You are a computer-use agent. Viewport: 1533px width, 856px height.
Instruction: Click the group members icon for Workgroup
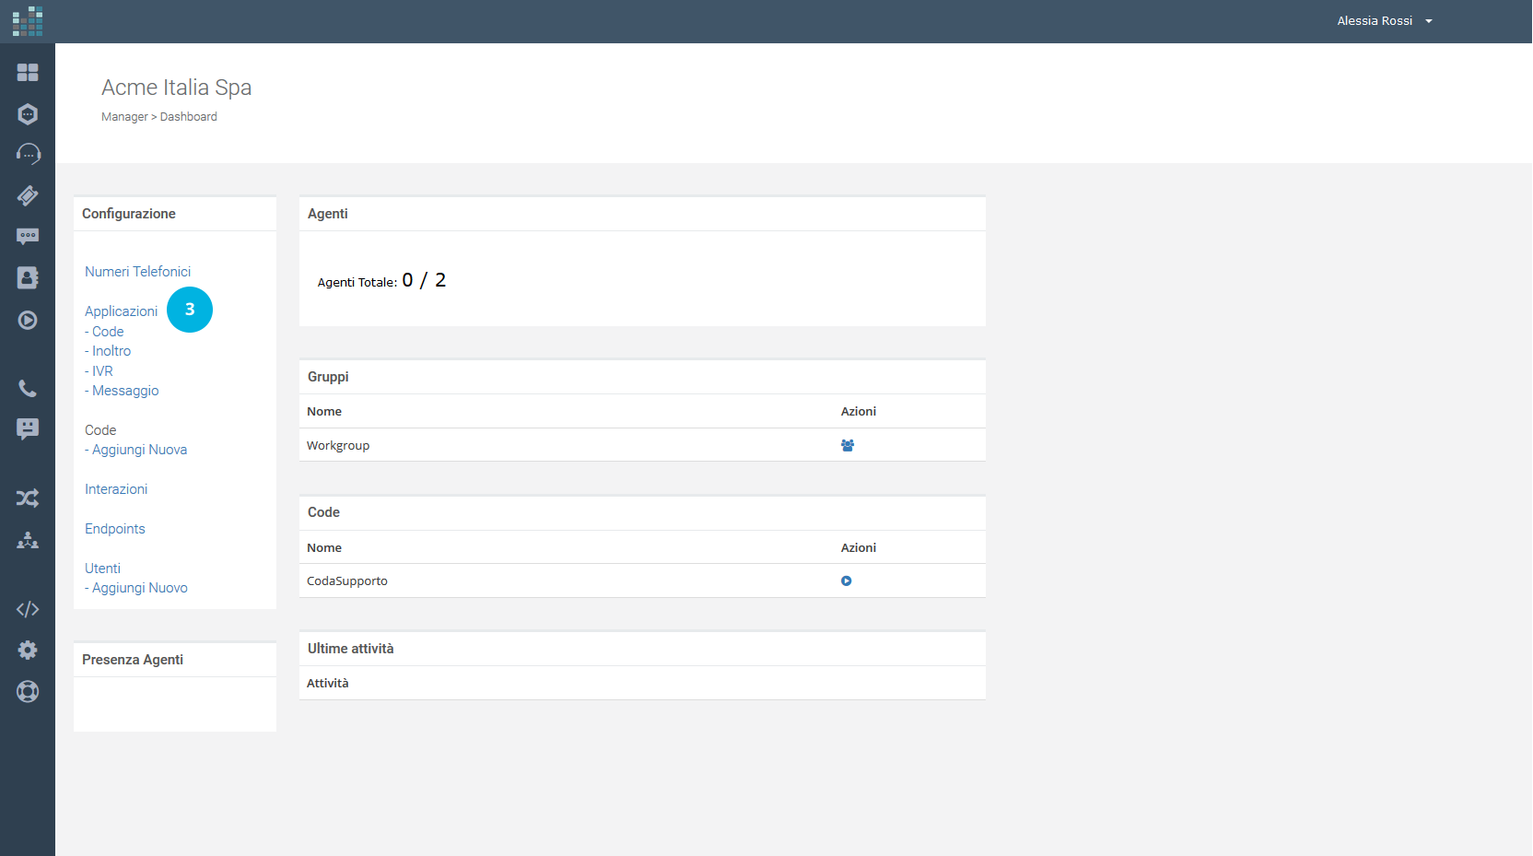[848, 445]
